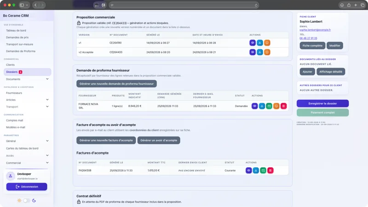Image resolution: width=368 pixels, height=207 pixels.
Task: Send invoice FA264508 with green mail icon
Action: [263, 170]
